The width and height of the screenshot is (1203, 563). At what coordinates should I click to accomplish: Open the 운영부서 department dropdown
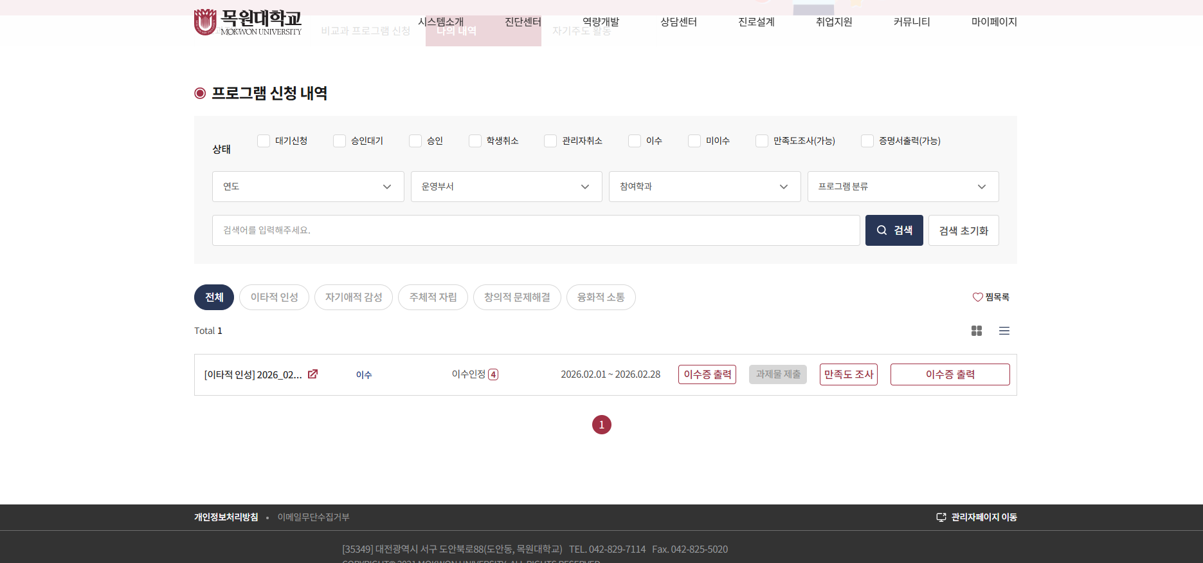tap(506, 187)
